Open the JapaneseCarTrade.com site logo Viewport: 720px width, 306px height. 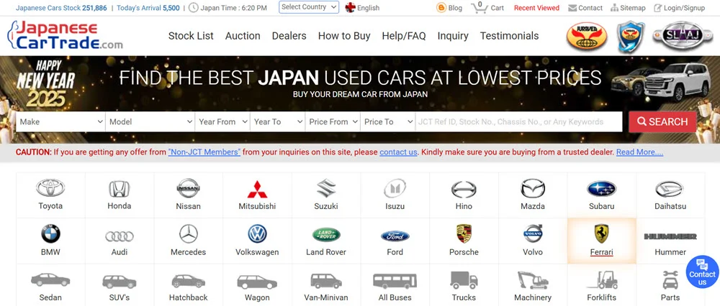(66, 35)
